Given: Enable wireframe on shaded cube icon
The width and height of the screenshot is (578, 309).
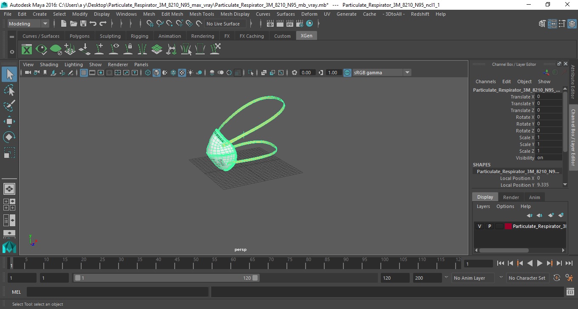Looking at the screenshot, I should [x=156, y=73].
